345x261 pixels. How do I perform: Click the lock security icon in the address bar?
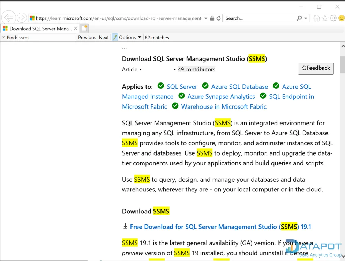(x=212, y=18)
